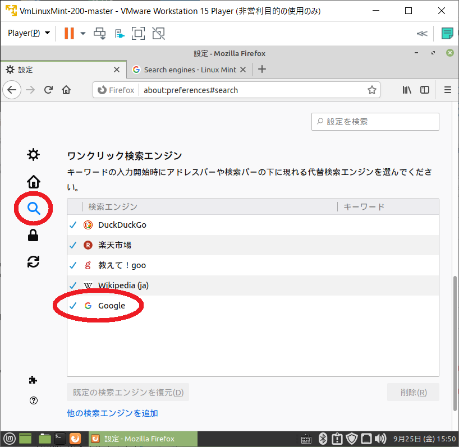
Task: Close the 設定 tab
Action: point(117,70)
